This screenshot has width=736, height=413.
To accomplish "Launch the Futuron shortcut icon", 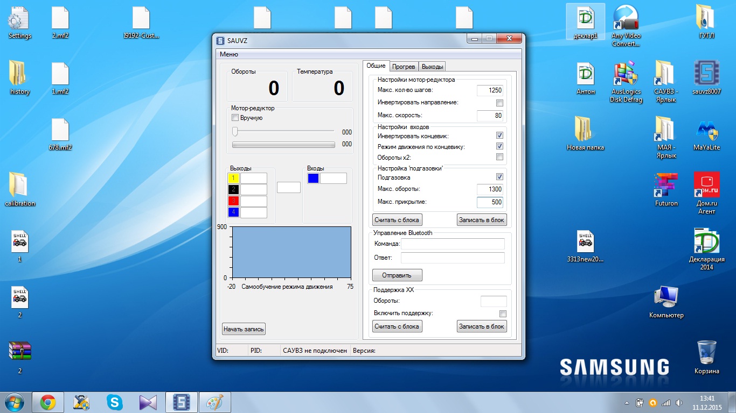I will [x=666, y=190].
